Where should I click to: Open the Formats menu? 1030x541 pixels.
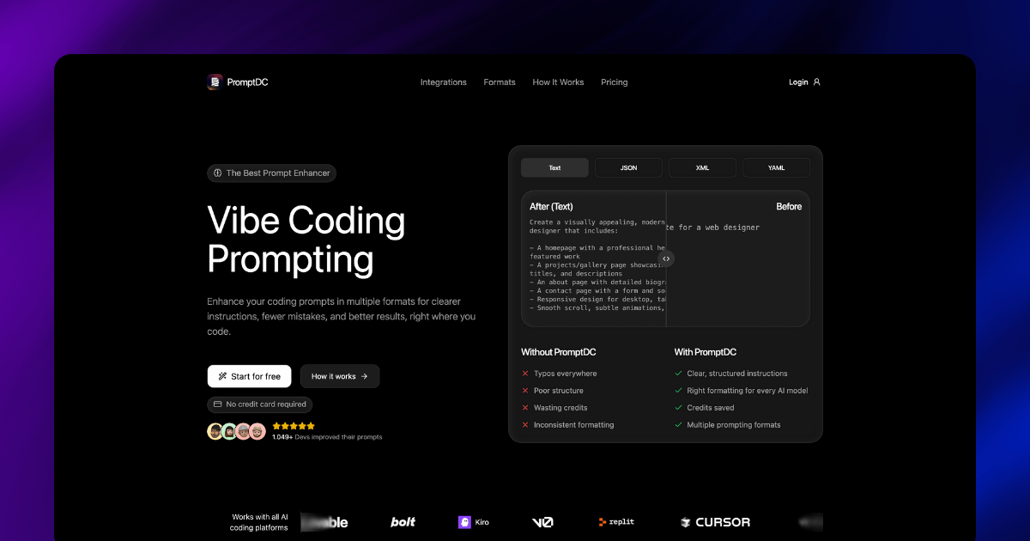(500, 82)
